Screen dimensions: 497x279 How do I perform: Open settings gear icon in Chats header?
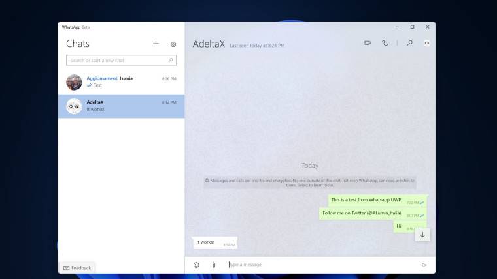173,44
